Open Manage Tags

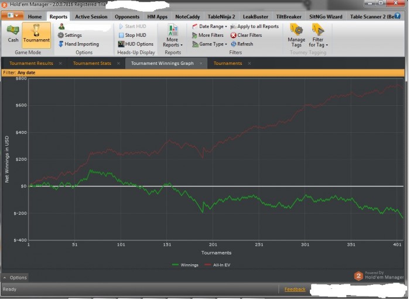(x=296, y=36)
